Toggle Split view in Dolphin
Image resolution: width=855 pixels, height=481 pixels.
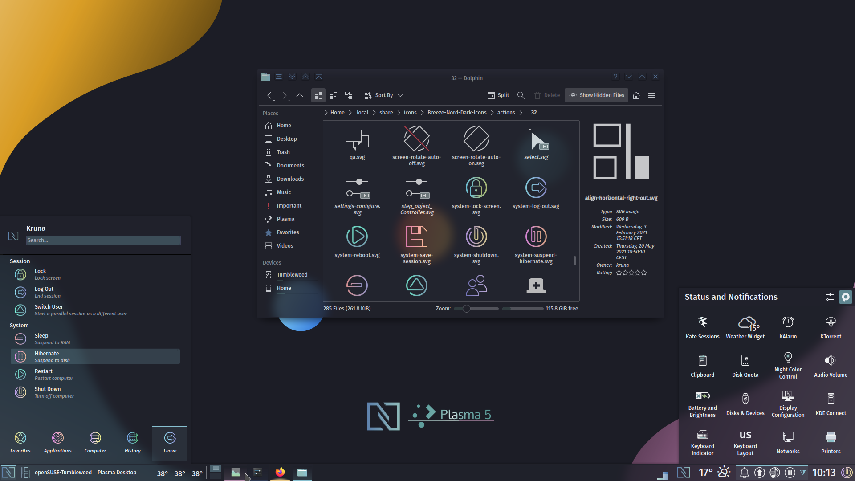pyautogui.click(x=498, y=95)
